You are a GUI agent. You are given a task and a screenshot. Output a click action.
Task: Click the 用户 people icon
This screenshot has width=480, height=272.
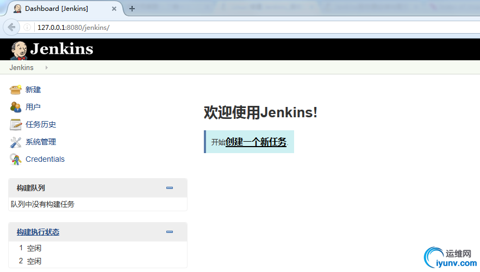coord(15,107)
